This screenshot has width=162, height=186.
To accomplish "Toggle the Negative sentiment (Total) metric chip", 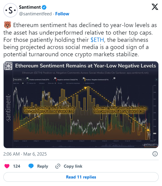I will tap(67, 80).
